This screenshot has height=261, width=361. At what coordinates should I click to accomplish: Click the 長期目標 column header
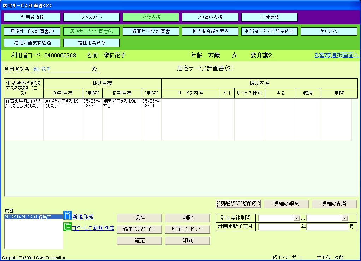tap(122, 93)
